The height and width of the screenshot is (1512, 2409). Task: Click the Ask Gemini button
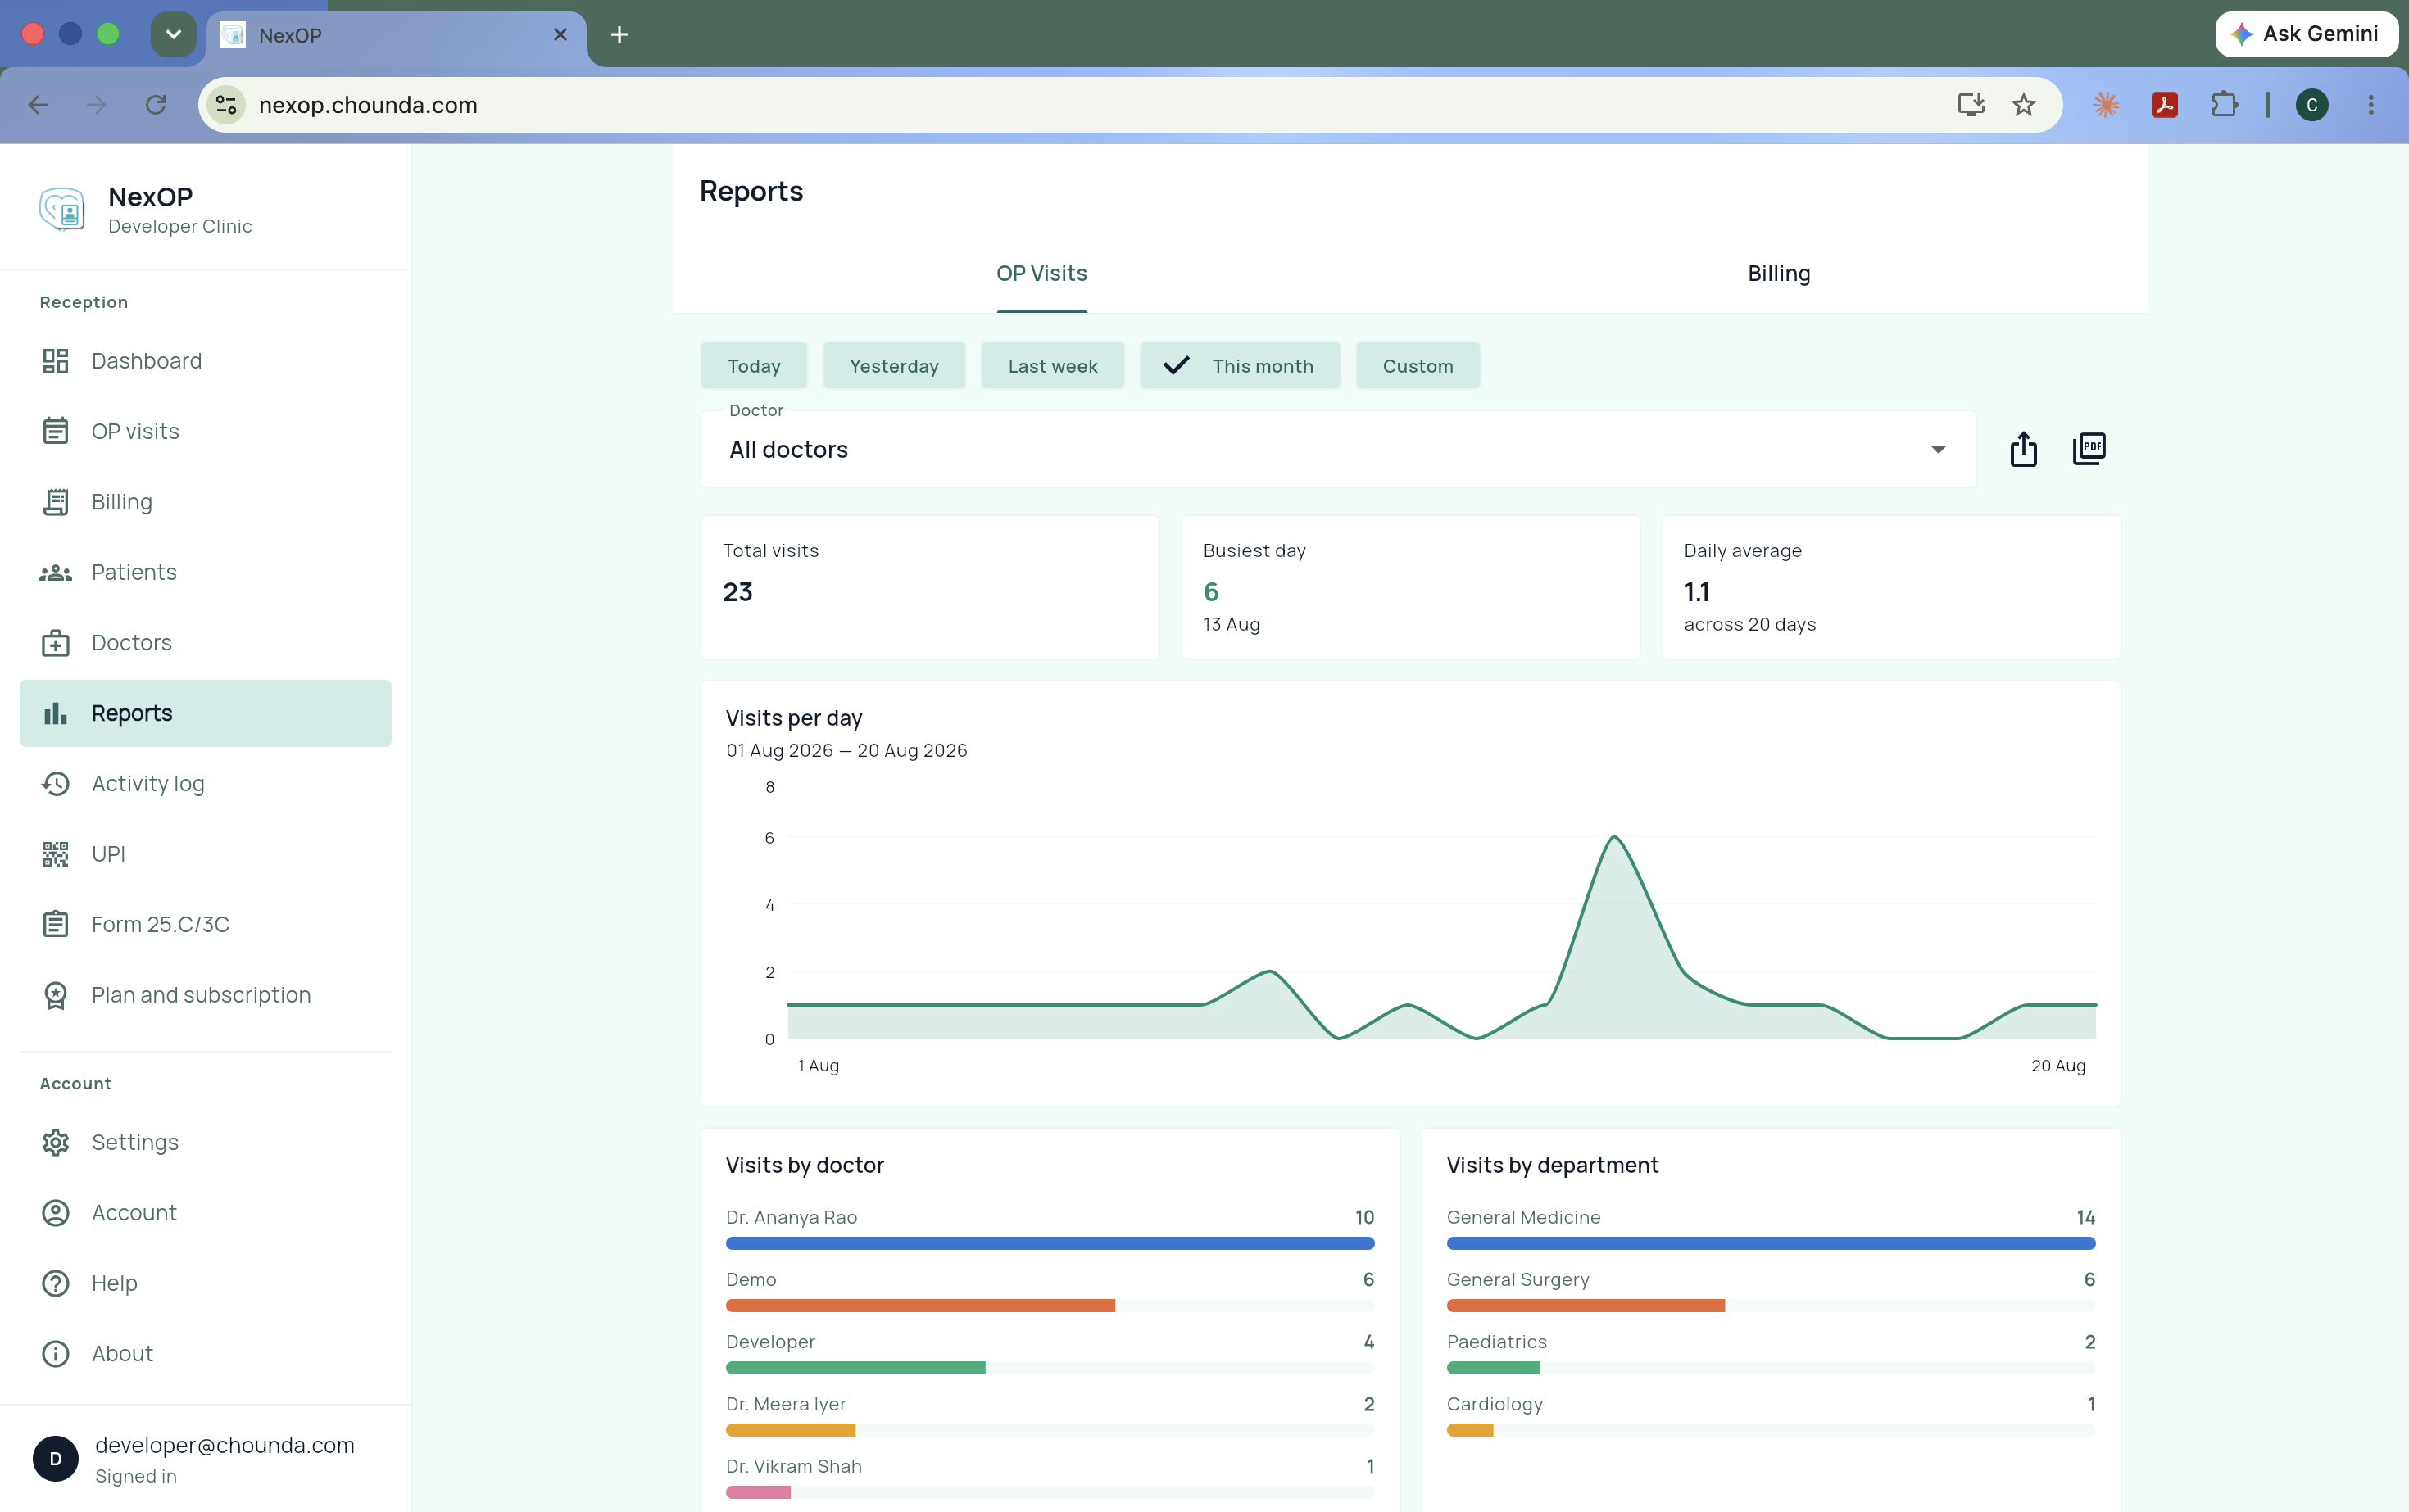(2305, 34)
